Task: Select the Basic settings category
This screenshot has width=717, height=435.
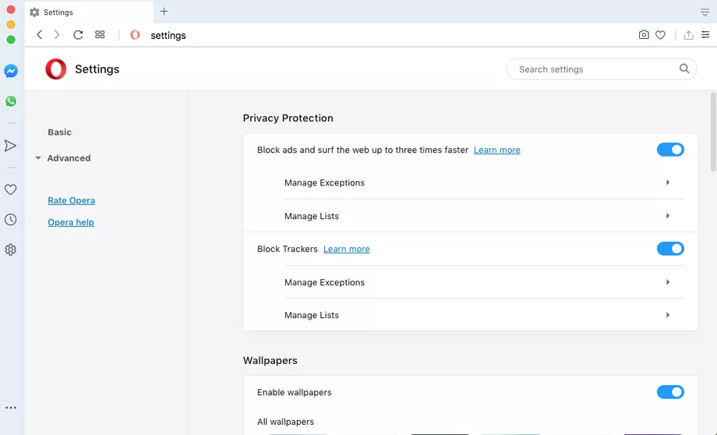Action: [59, 133]
